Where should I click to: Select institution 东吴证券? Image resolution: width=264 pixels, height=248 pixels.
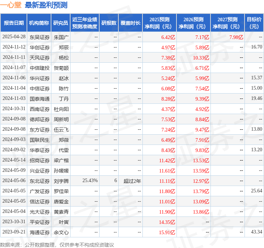click(x=40, y=37)
